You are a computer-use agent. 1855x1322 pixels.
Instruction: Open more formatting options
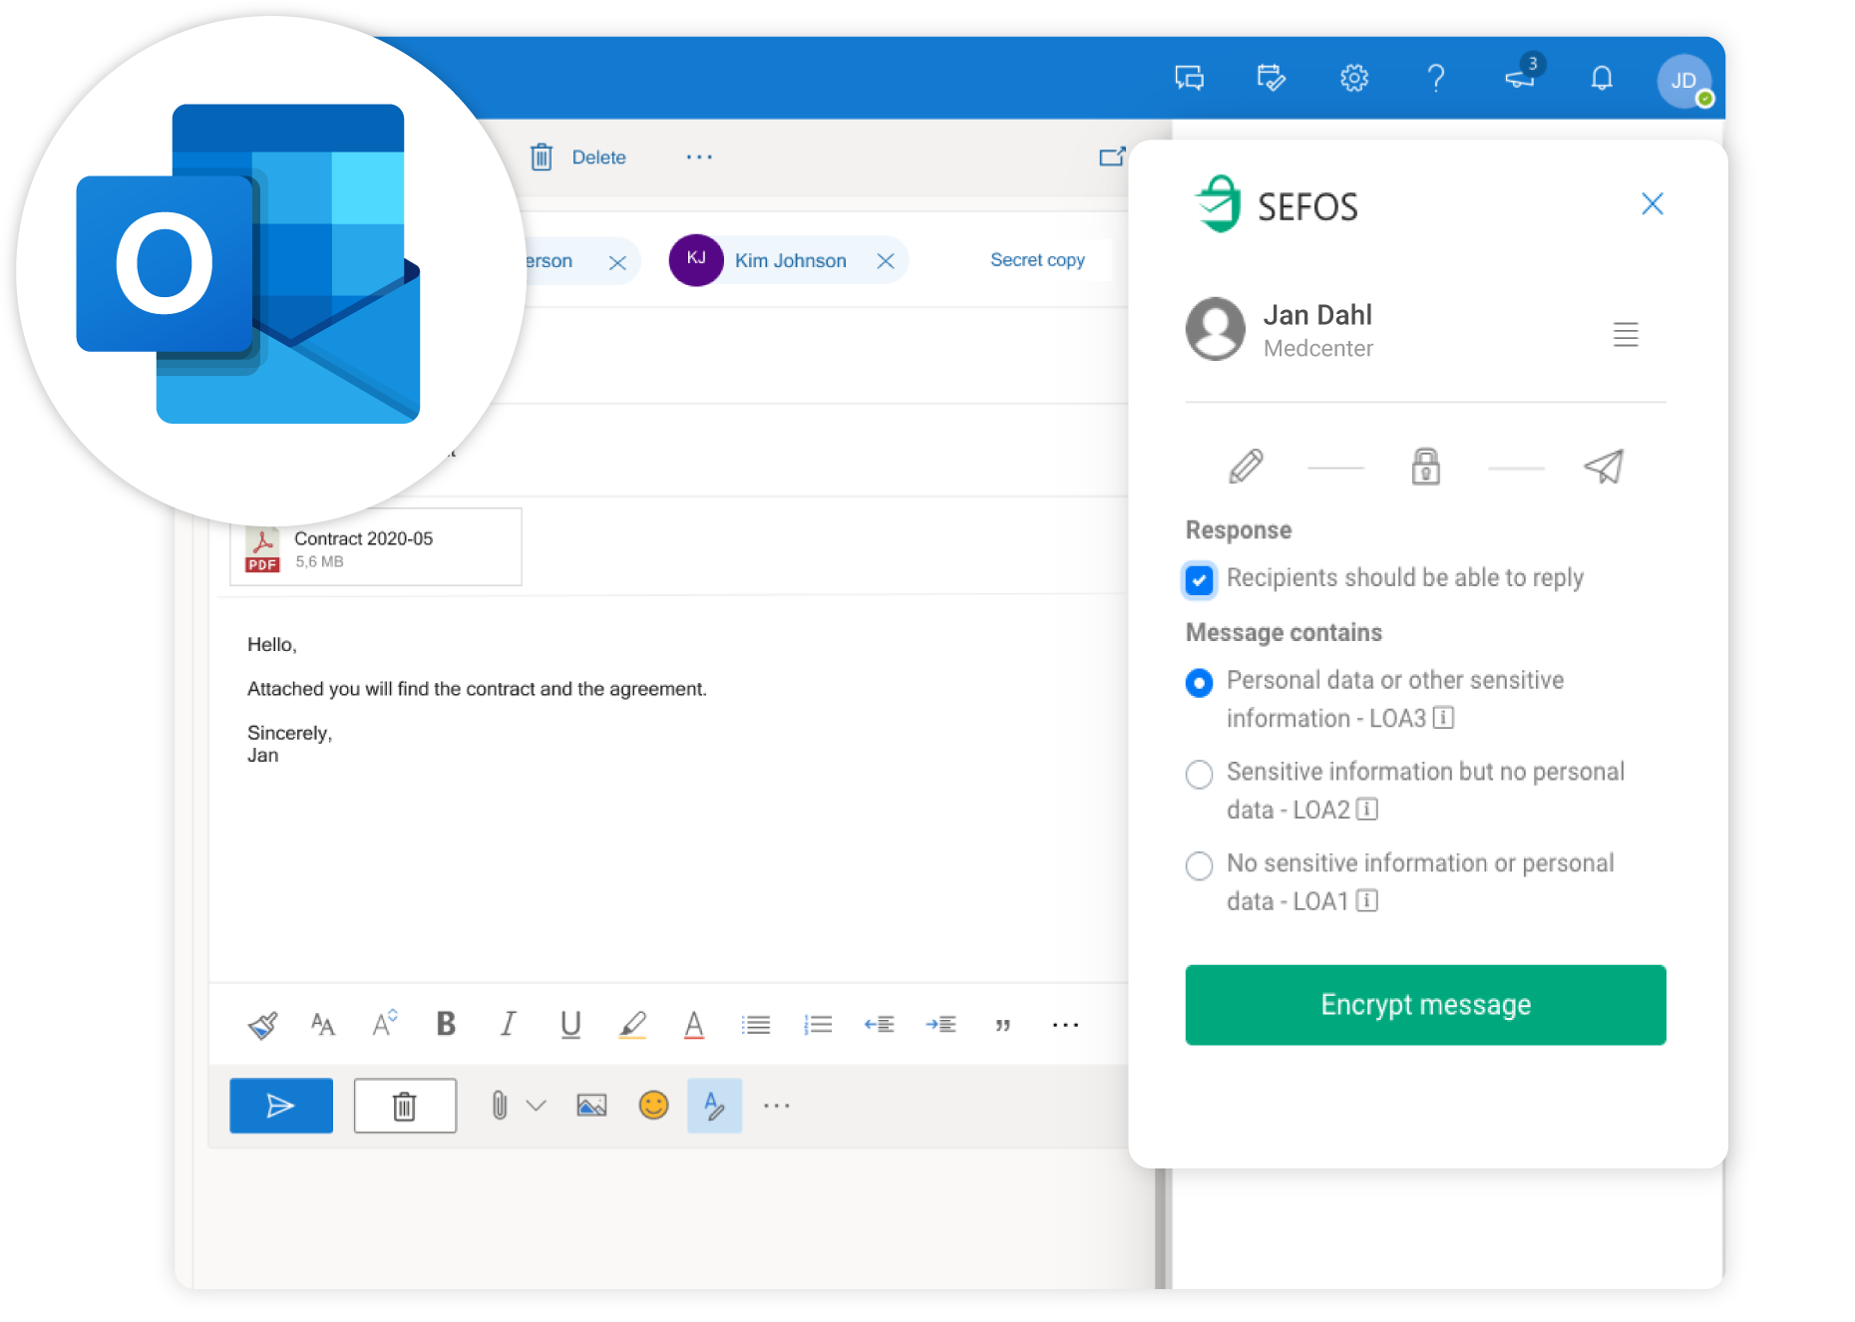tap(1065, 1025)
